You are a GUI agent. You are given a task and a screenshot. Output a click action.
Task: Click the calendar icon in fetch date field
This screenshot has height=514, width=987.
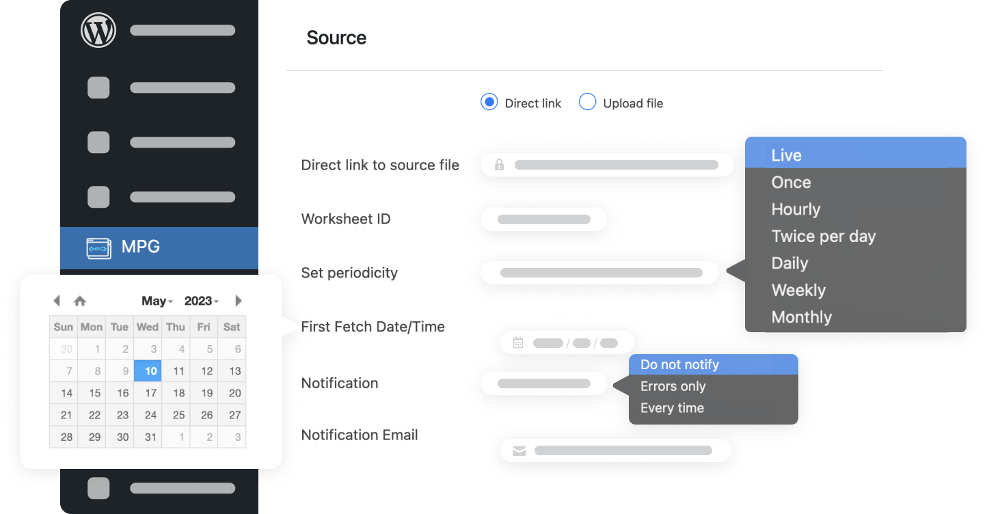coord(517,342)
